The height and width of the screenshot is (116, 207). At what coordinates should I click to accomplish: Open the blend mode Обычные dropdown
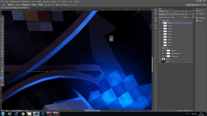[x=168, y=14]
